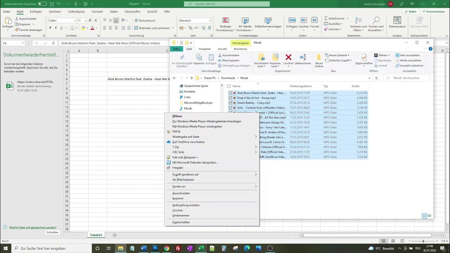Open the Musiktools tab in Explorer
The height and width of the screenshot is (253, 450).
point(240,49)
